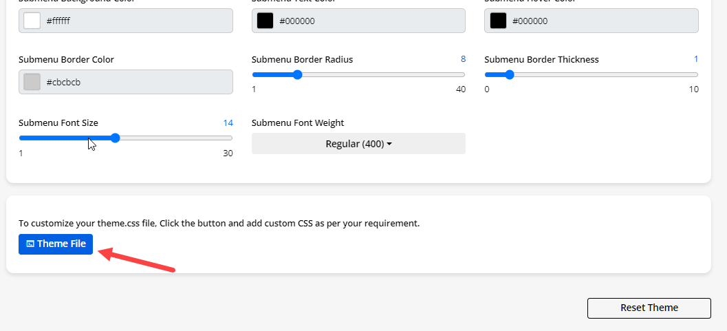Click the Submenu Border Thickness label
This screenshot has width=727, height=331.
(x=541, y=60)
